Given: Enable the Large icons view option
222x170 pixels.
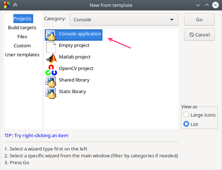Looking at the screenshot, I should [186, 115].
